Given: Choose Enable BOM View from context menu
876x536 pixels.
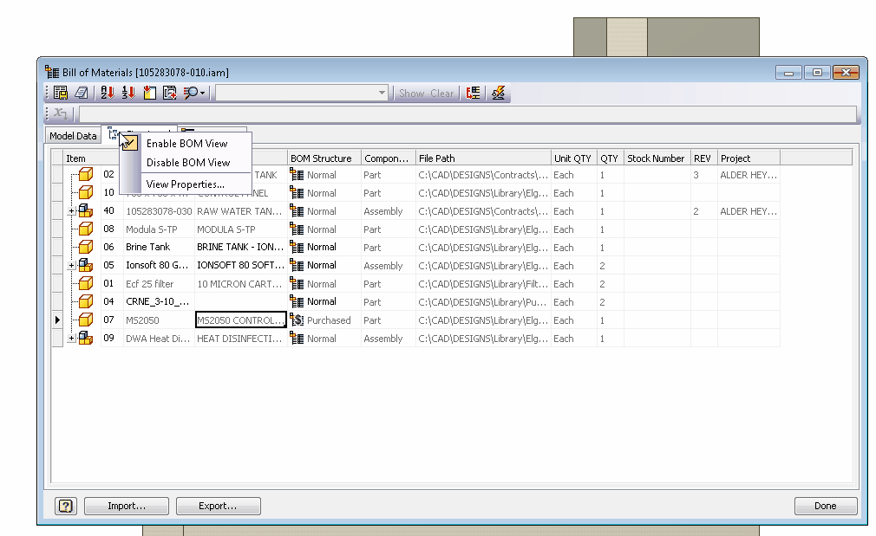Looking at the screenshot, I should click(x=186, y=144).
